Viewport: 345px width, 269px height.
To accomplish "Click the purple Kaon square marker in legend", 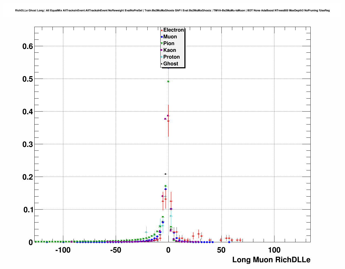I will point(162,50).
